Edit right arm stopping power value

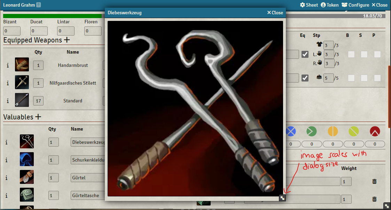tap(329, 63)
